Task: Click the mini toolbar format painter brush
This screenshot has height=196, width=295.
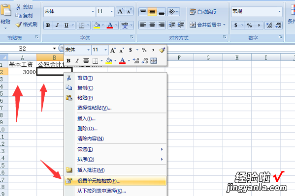Action: click(162, 50)
